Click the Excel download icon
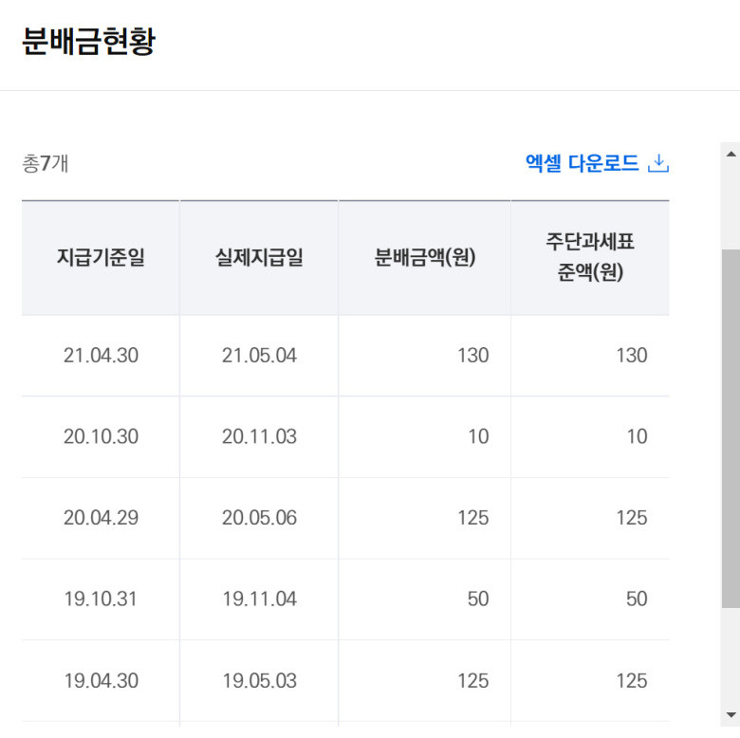740x738 pixels. click(x=658, y=163)
